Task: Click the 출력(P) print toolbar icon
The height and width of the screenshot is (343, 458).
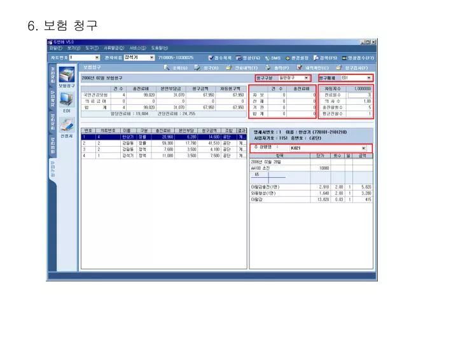Action: point(268,68)
